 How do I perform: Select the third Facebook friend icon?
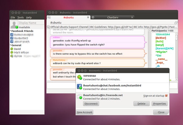point(12,42)
